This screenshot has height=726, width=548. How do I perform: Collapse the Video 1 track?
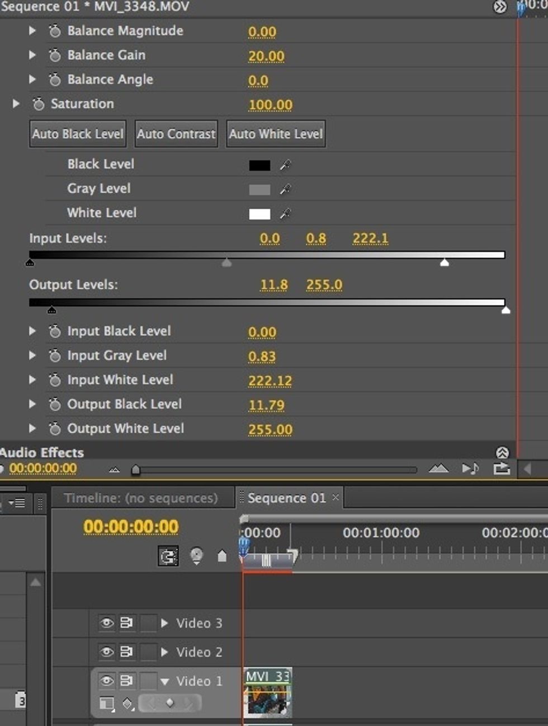(164, 681)
